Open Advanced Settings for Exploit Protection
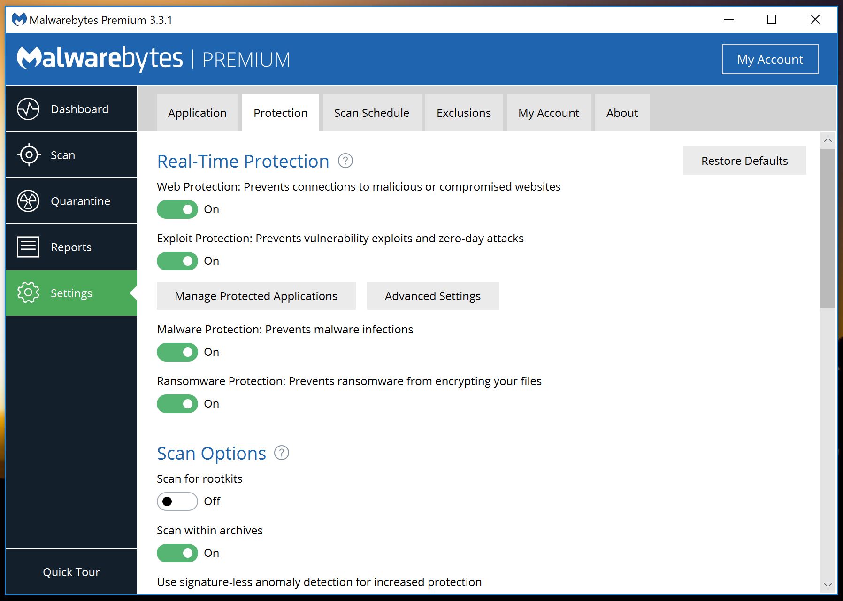This screenshot has height=601, width=843. [x=432, y=296]
